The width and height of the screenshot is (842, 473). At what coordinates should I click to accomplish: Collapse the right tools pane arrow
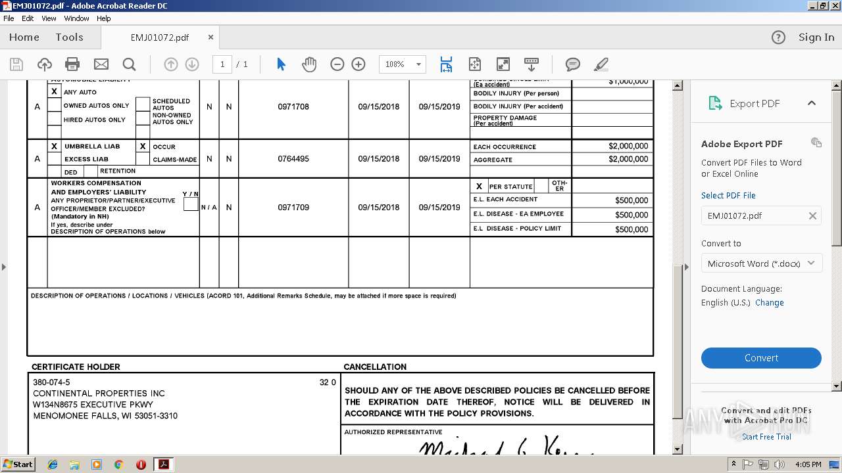[x=686, y=267]
